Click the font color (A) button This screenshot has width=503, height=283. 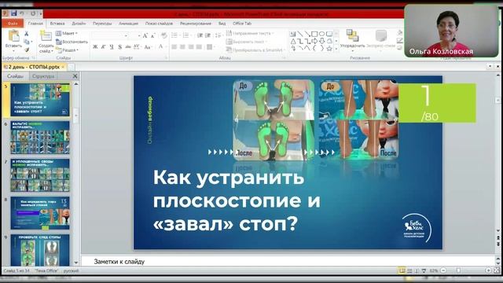[x=160, y=47]
